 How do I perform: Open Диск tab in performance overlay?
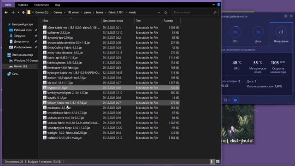[258, 35]
